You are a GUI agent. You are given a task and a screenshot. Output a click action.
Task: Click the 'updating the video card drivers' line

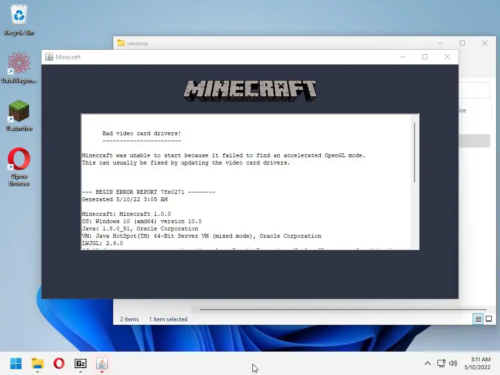pyautogui.click(x=186, y=163)
